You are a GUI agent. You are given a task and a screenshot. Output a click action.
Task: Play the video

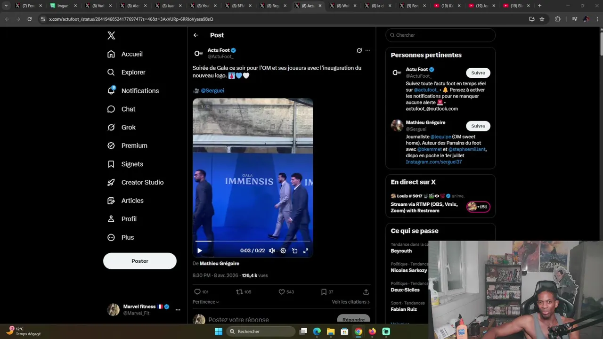pyautogui.click(x=199, y=251)
